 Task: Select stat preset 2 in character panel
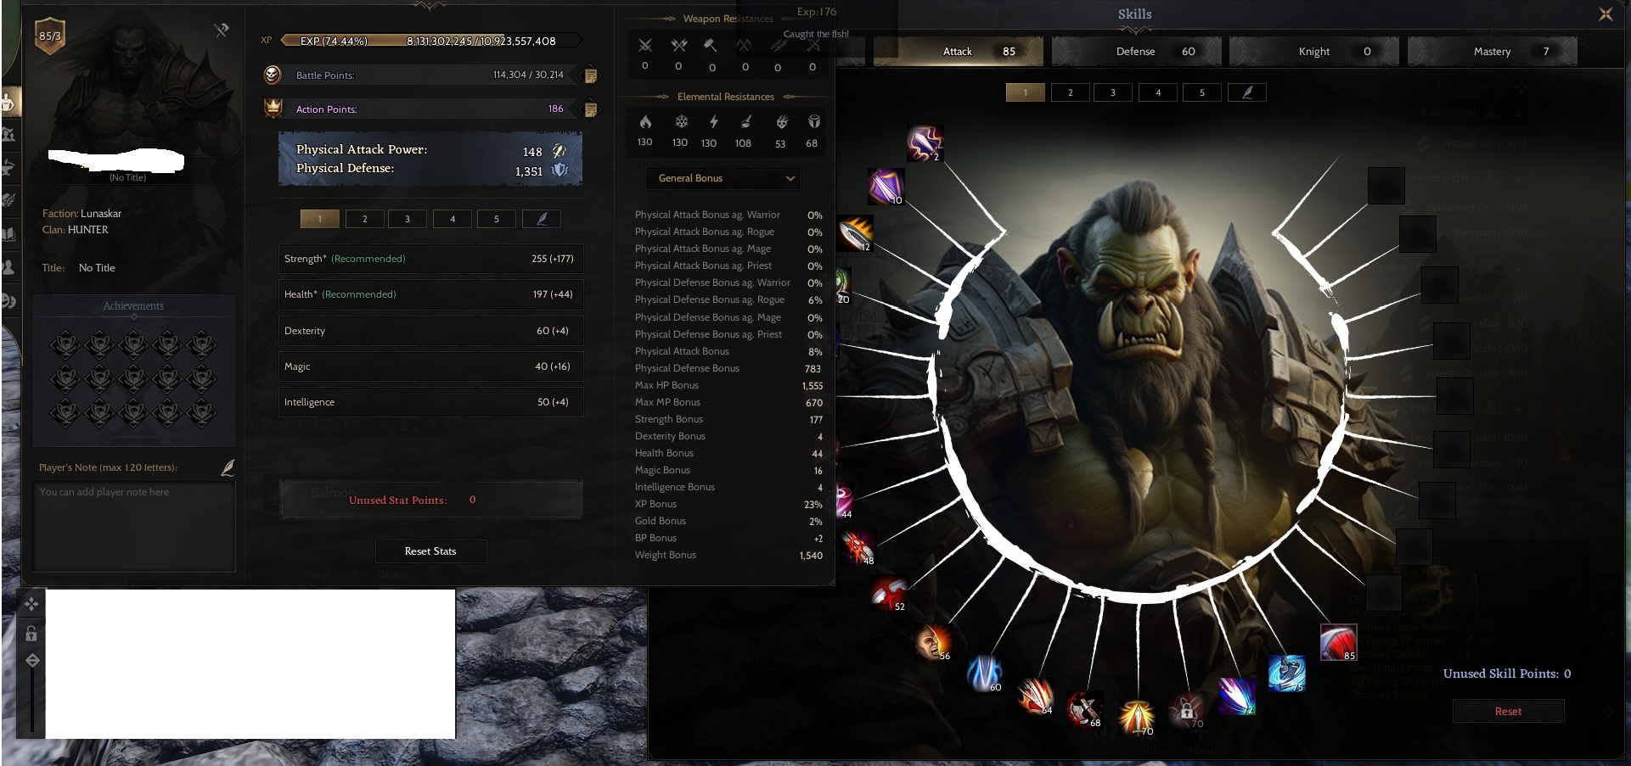pyautogui.click(x=365, y=219)
